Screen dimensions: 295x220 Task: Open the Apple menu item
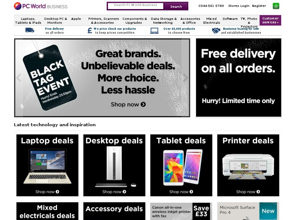[76, 19]
